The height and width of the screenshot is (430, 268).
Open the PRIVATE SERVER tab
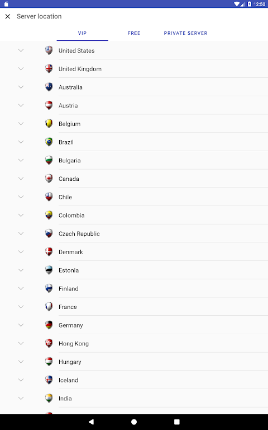coord(185,33)
